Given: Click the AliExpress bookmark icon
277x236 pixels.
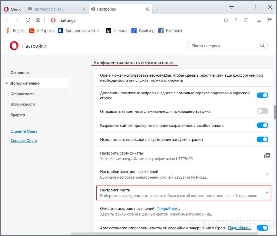Looking at the screenshot, I should 32,31.
